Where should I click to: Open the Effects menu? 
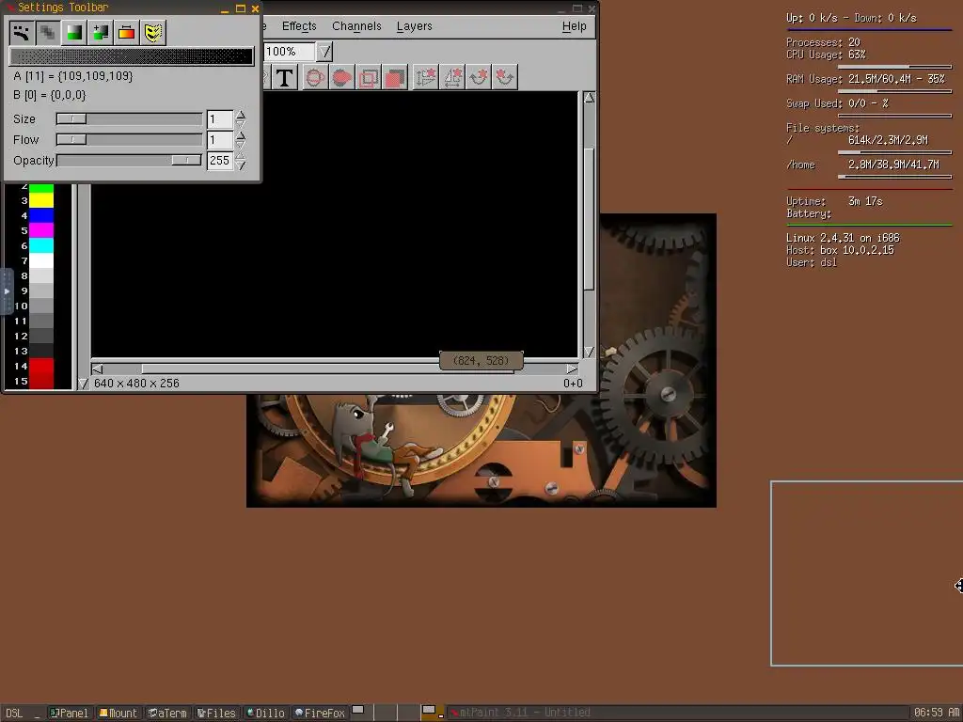pyautogui.click(x=299, y=25)
